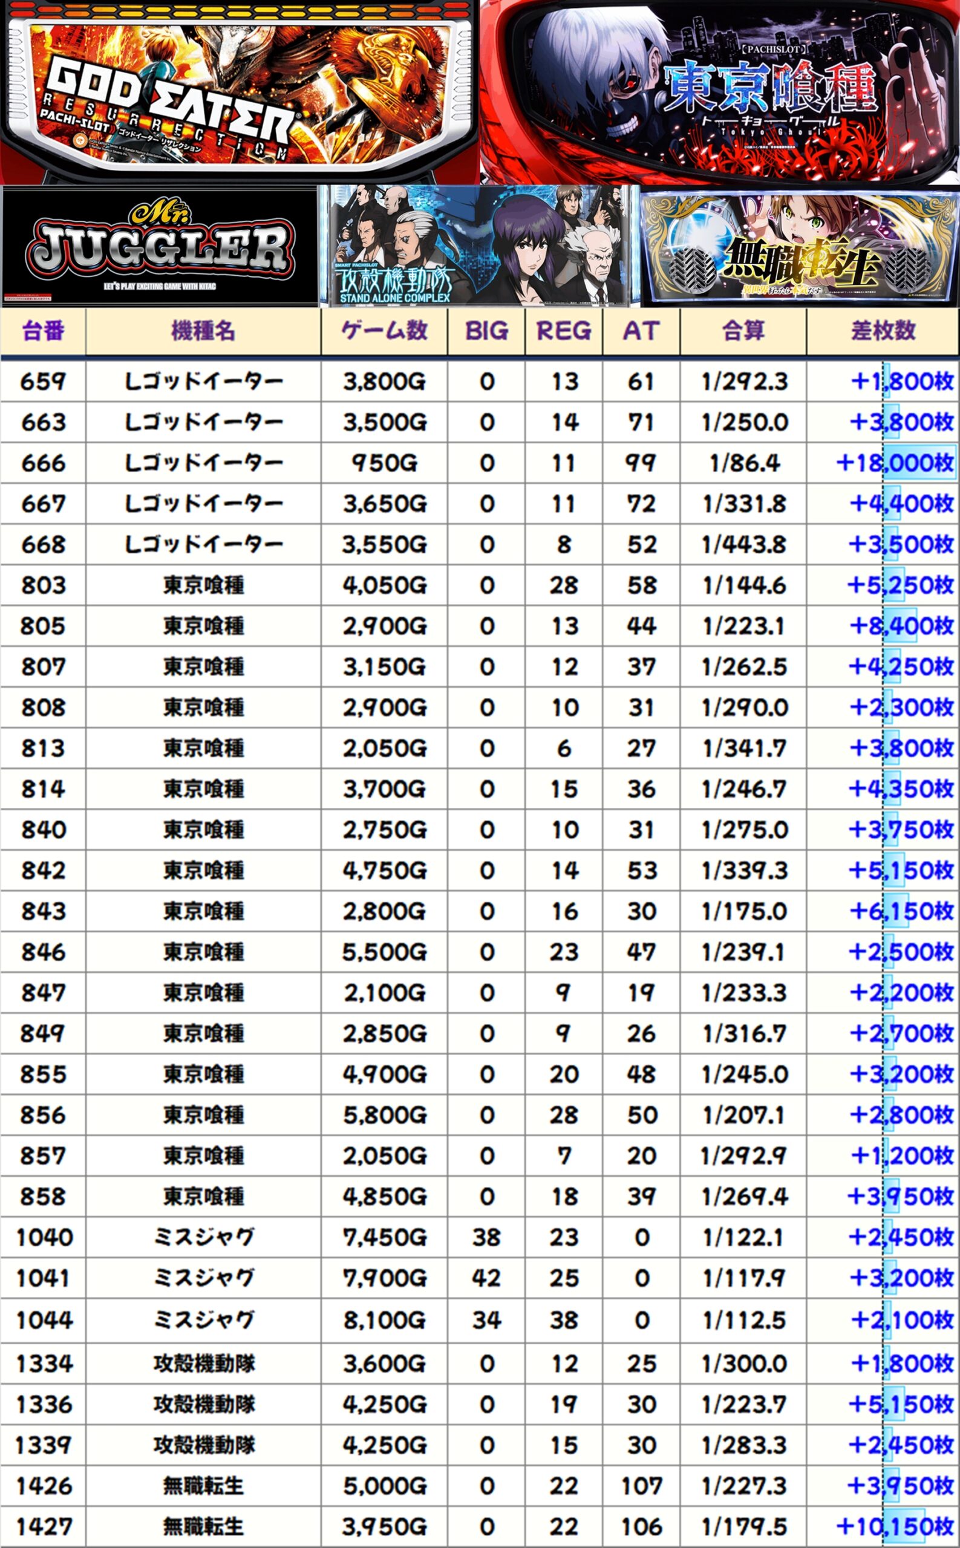Select the AT column header
Image resolution: width=960 pixels, height=1548 pixels.
coord(641,331)
